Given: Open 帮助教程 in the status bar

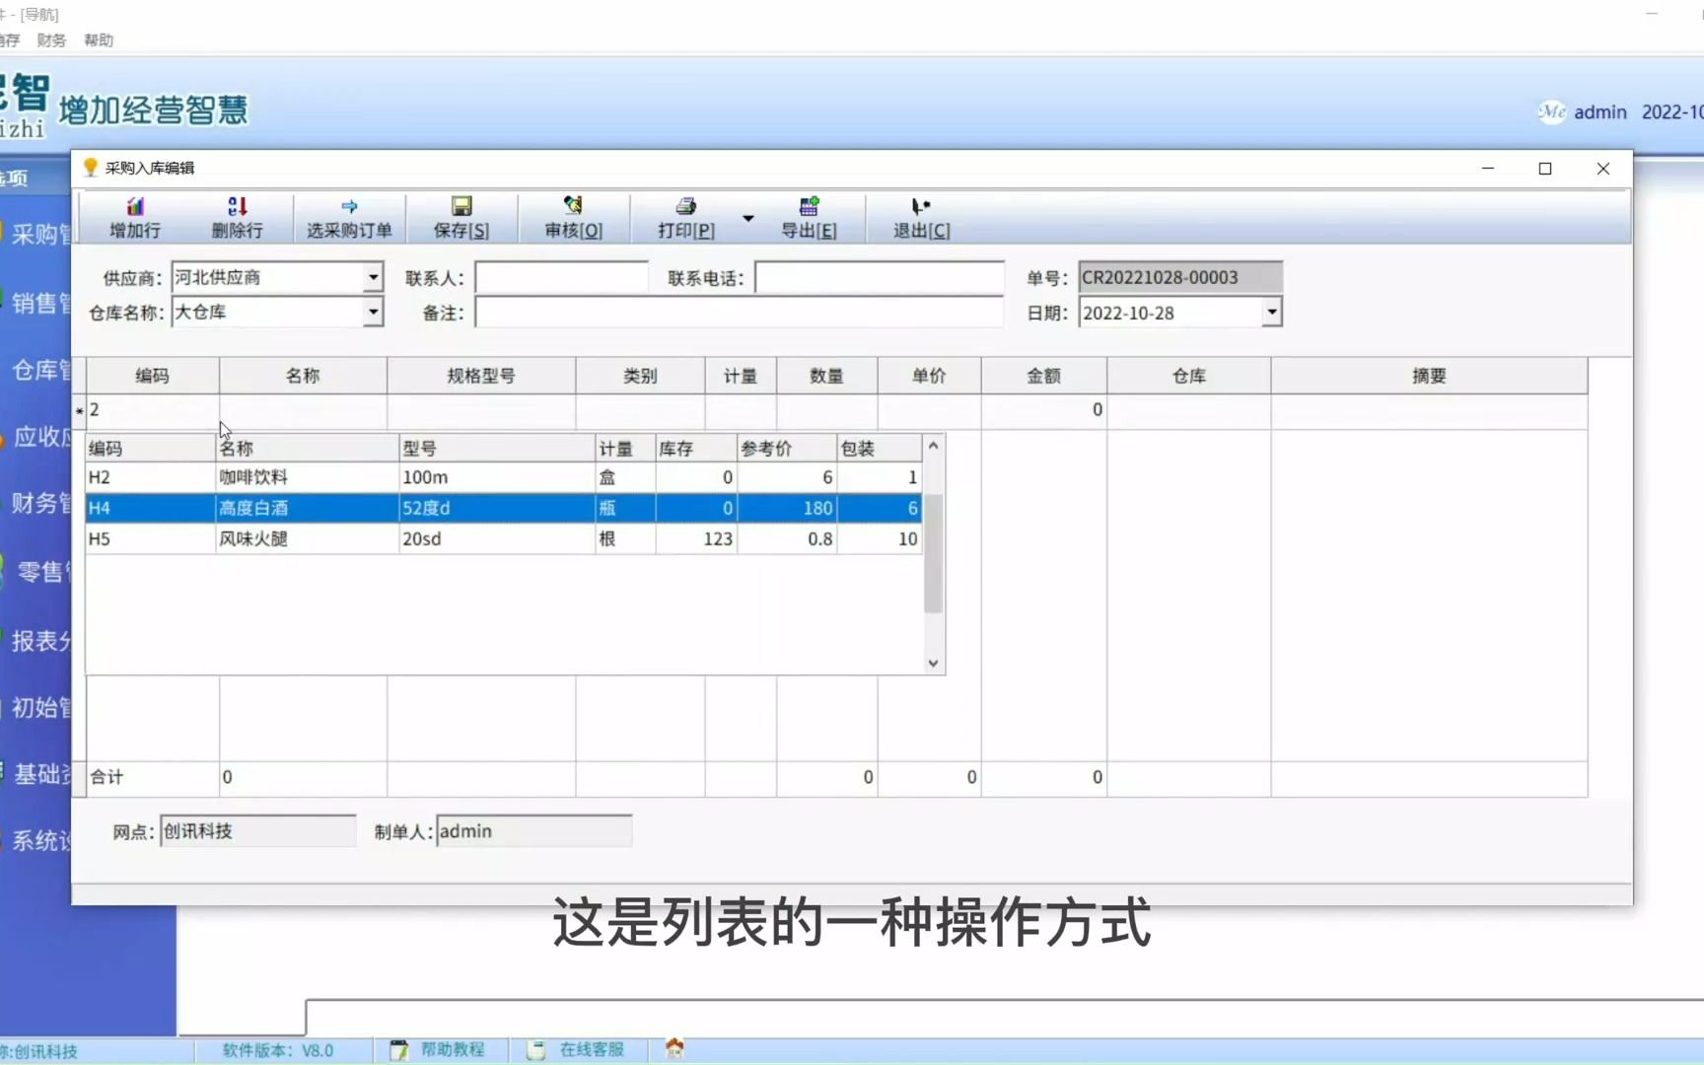Looking at the screenshot, I should (453, 1049).
